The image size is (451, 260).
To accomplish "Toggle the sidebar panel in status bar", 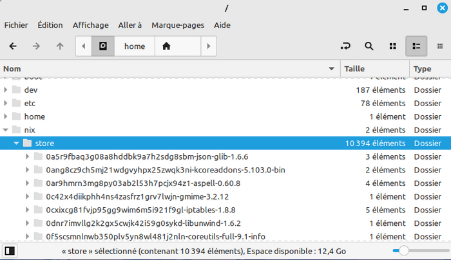I will [x=10, y=250].
